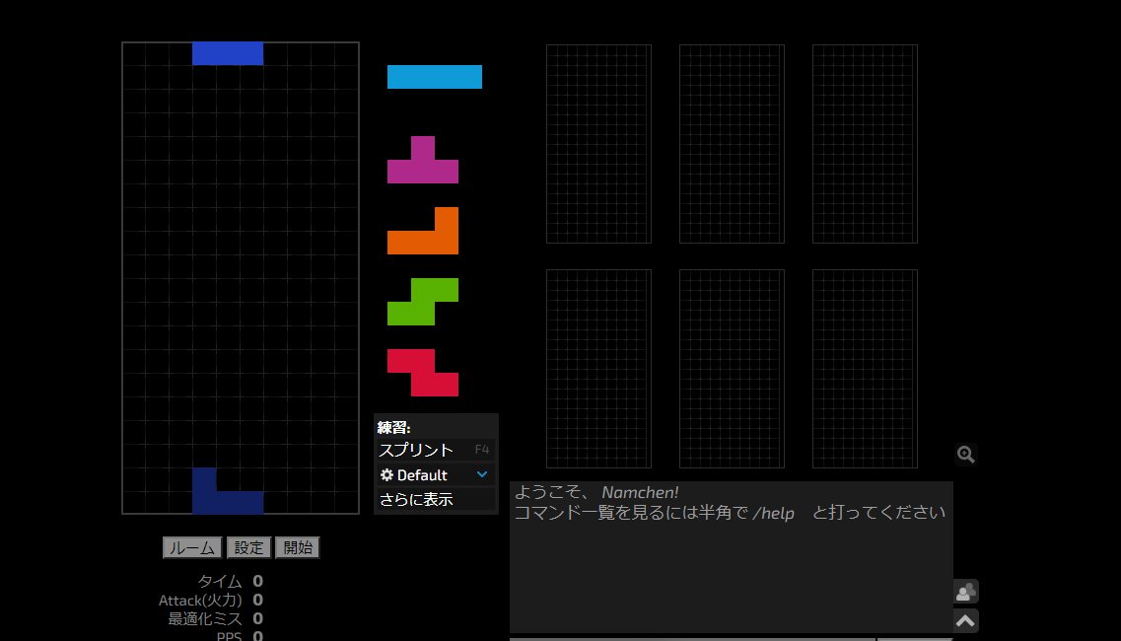Click the gear icon beside Default

pyautogui.click(x=386, y=475)
